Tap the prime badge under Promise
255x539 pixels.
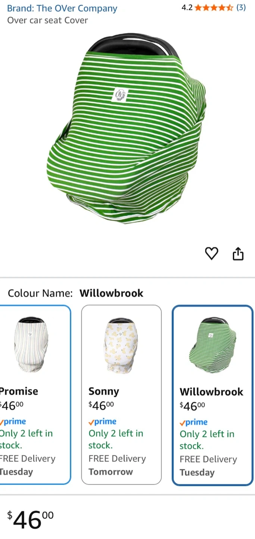point(13,421)
